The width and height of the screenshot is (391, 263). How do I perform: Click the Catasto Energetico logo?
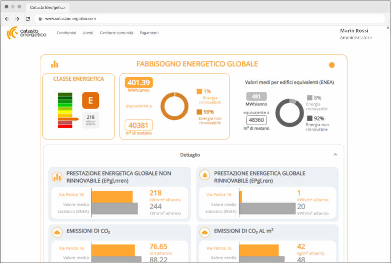pos(26,33)
